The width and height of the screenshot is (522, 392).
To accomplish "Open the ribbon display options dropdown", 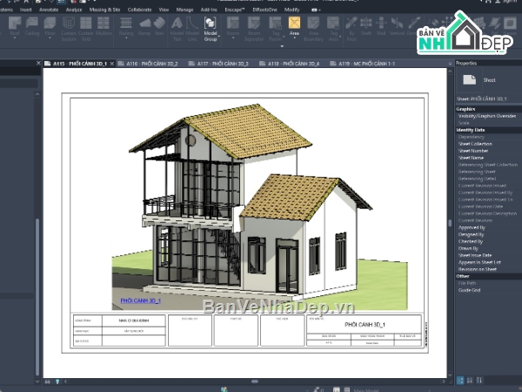I will click(316, 10).
